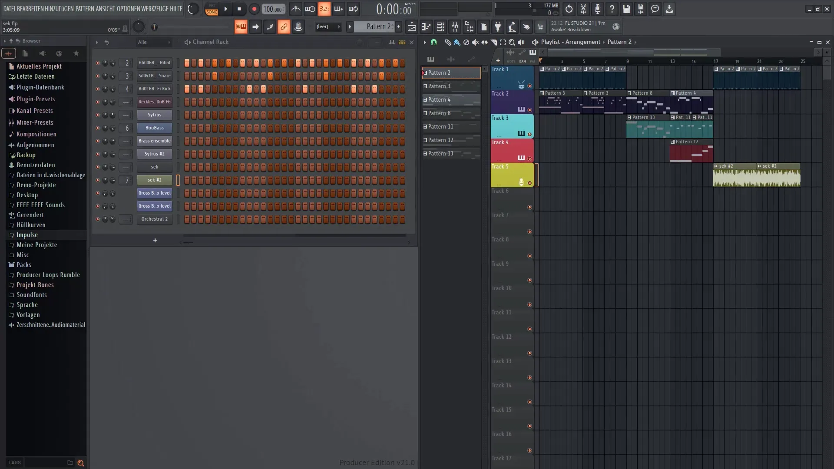This screenshot has width=834, height=469.
Task: Open the BEARBEITEN menu
Action: tap(30, 9)
